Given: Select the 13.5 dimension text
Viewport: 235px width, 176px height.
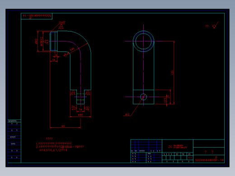Looking at the screenshot, I should click(x=165, y=100).
